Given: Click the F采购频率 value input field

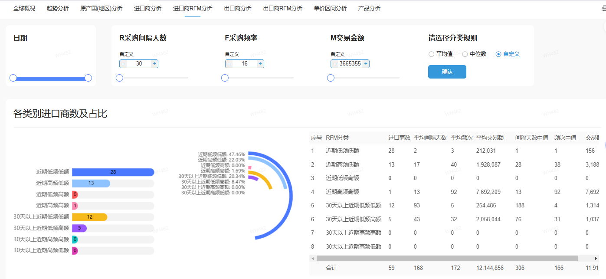Looking at the screenshot, I should [244, 64].
